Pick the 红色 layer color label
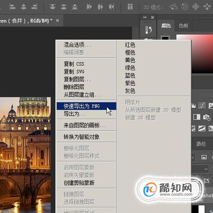The width and height of the screenshot is (213, 213). click(x=130, y=45)
